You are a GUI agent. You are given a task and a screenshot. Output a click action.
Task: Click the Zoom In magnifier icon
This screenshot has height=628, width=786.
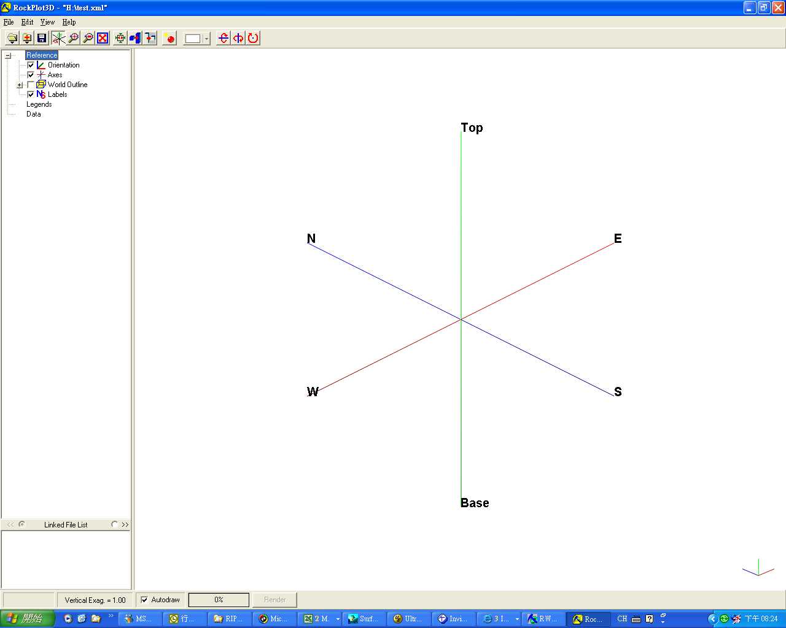point(73,38)
